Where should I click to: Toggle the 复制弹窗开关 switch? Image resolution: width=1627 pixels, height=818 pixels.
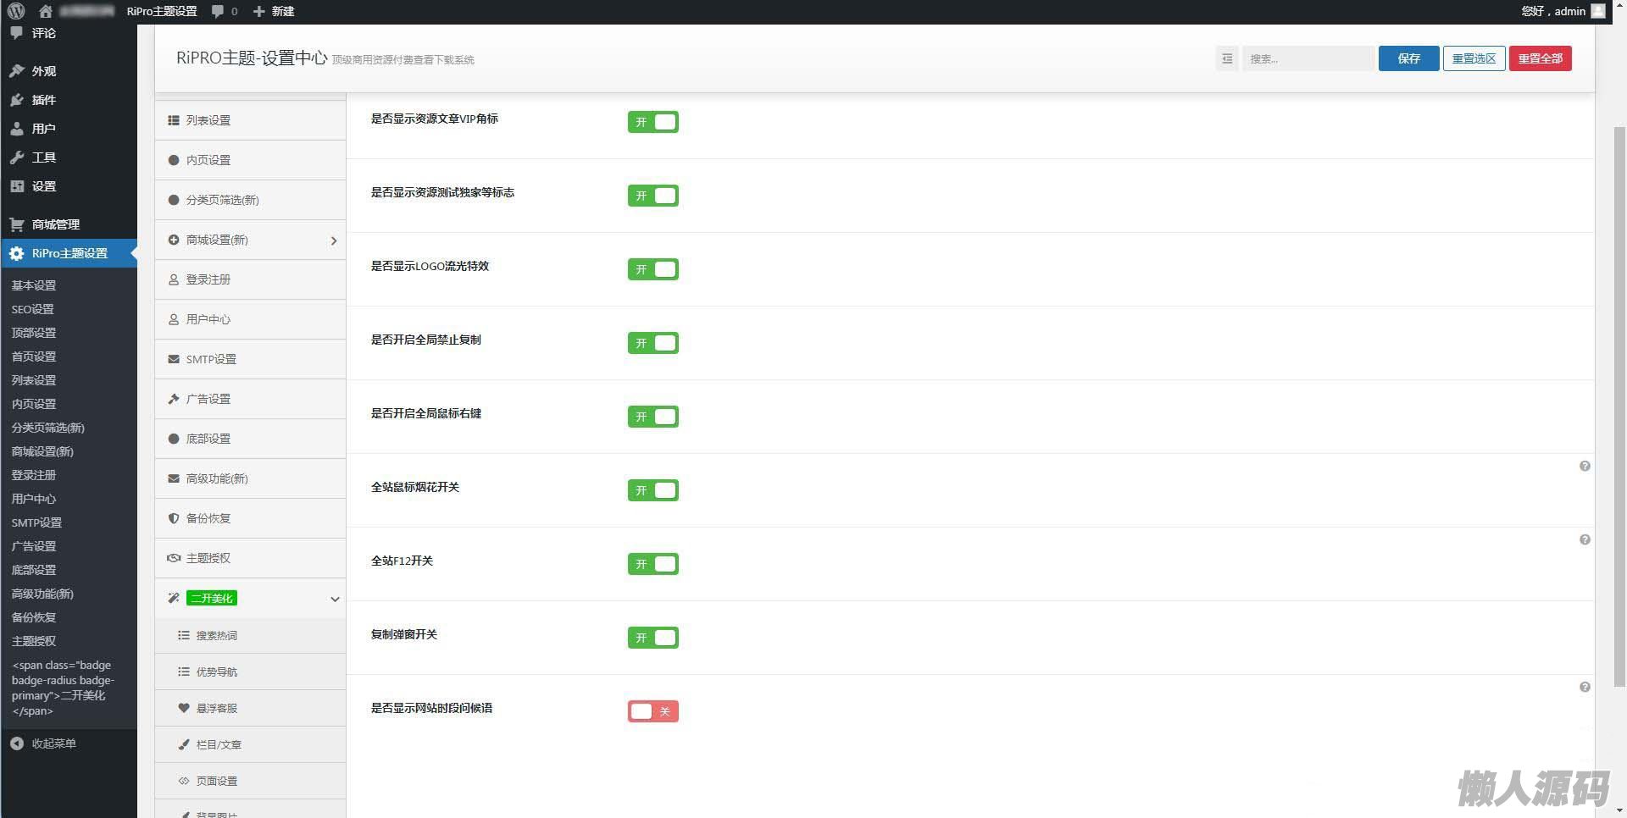(653, 638)
